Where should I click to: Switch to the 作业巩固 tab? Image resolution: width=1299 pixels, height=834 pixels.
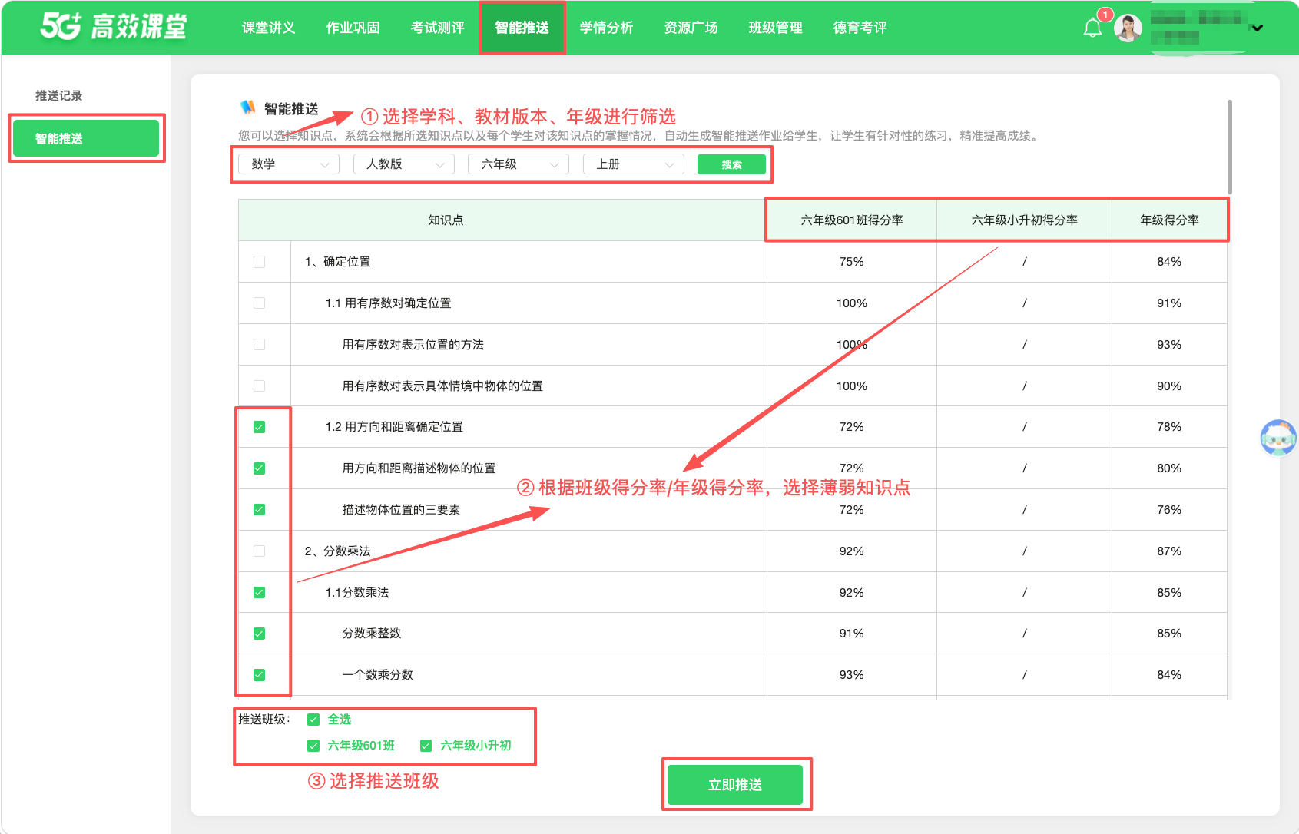coord(353,28)
